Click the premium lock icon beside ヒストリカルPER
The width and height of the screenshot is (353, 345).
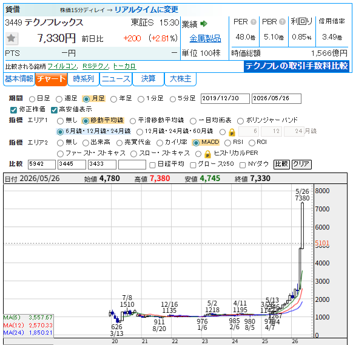pos(207,154)
